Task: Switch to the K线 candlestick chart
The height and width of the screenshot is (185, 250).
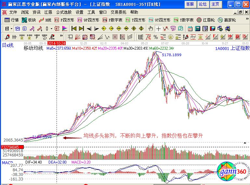Action: tap(45, 20)
